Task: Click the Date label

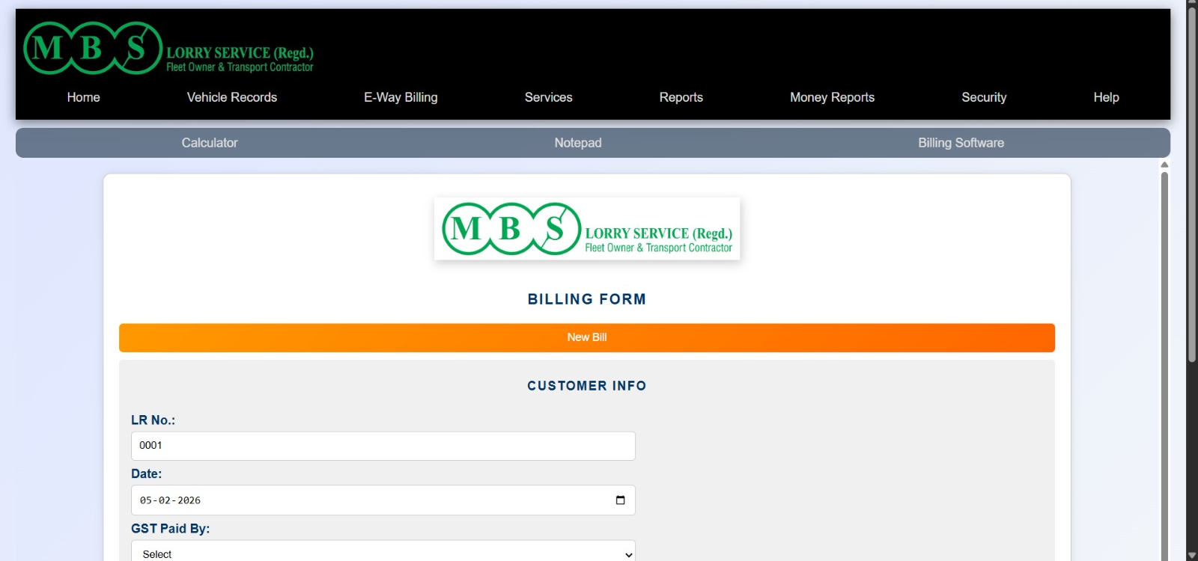Action: click(146, 474)
